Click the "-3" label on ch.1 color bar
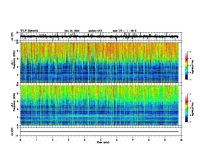 190,52
